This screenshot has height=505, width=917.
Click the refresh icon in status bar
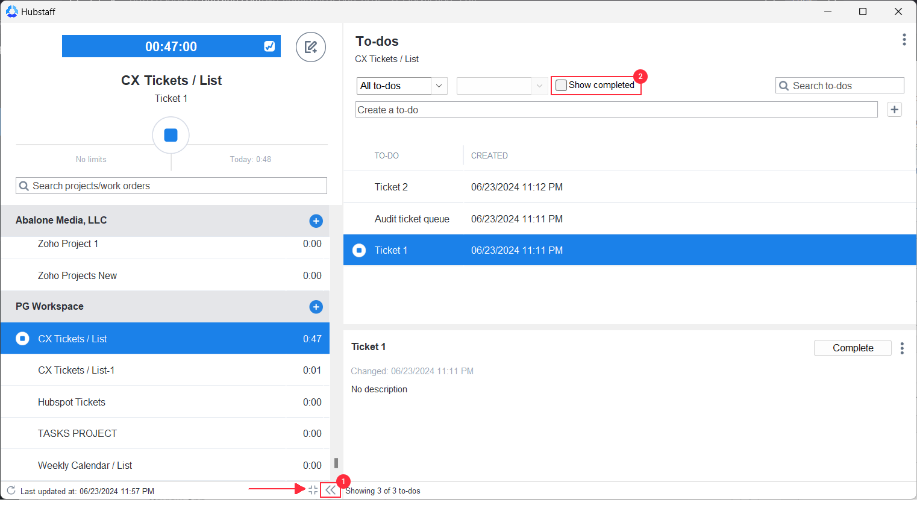11,491
